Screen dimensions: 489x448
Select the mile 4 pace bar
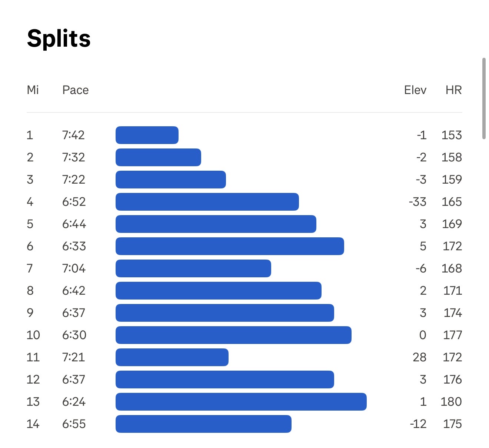click(x=207, y=202)
